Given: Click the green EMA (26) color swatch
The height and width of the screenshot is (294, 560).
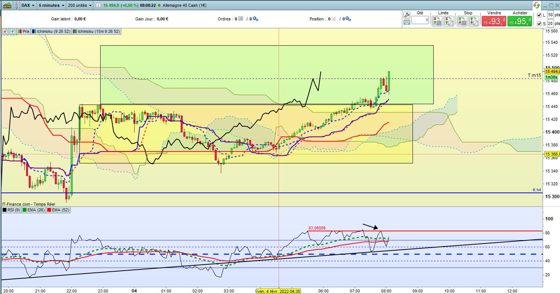Looking at the screenshot, I should [25, 210].
